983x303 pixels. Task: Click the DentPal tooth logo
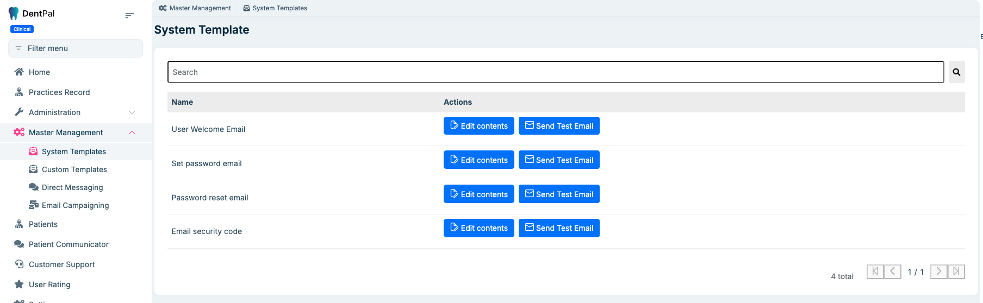[x=14, y=14]
